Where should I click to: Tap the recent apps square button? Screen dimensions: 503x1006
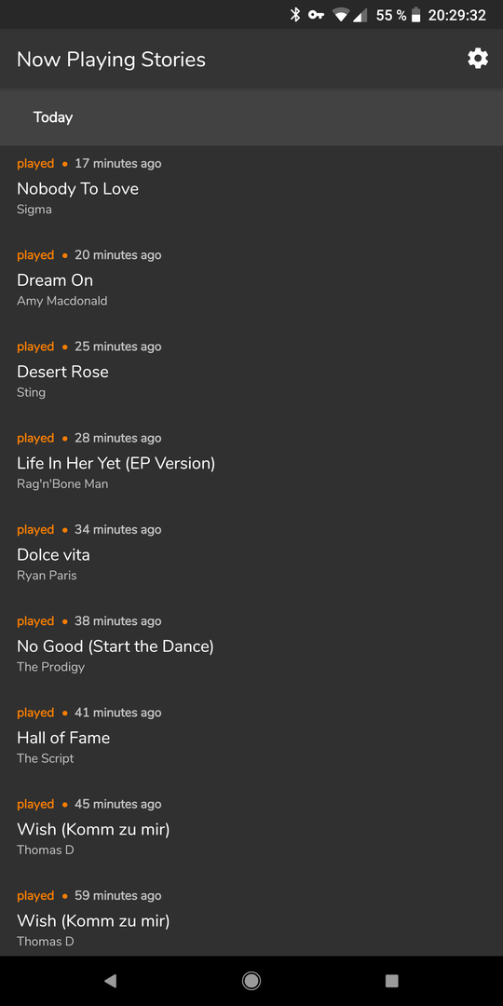coord(391,980)
